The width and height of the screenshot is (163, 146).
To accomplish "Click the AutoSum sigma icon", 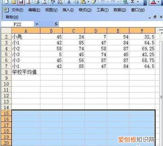I will (133, 2).
